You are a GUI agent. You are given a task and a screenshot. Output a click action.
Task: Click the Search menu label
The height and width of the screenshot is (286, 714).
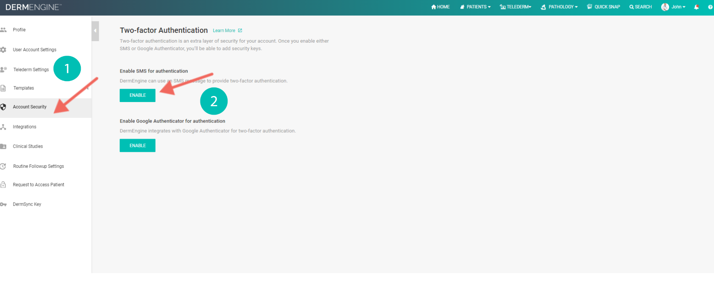643,7
